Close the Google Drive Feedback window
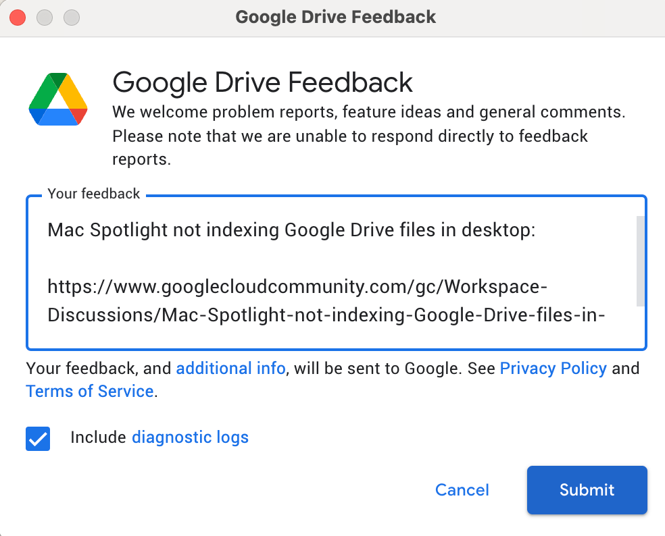This screenshot has height=536, width=665. pyautogui.click(x=18, y=18)
